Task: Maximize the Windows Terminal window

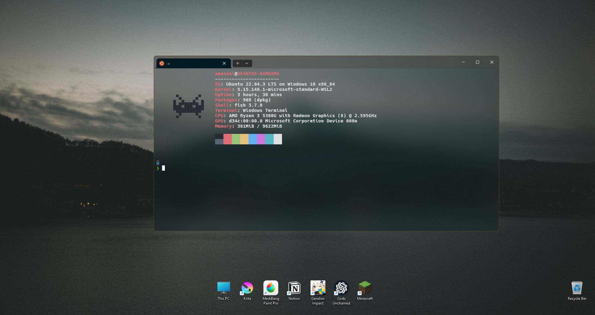Action: [477, 62]
